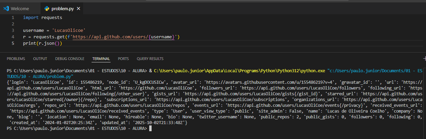The width and height of the screenshot is (426, 139).
Task: Click on the 'LucasOlicoe' string in editor
Action: pos(69,30)
